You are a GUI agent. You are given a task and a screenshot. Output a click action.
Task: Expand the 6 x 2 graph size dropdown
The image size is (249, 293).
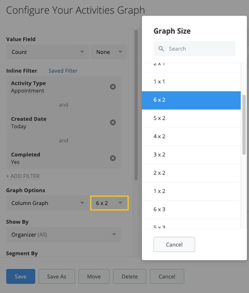(110, 203)
